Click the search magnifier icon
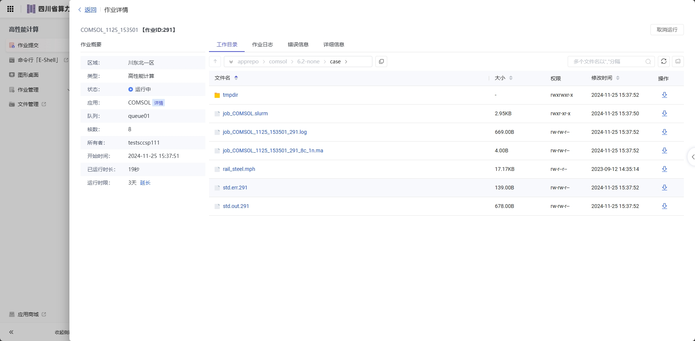This screenshot has height=341, width=695. point(648,62)
